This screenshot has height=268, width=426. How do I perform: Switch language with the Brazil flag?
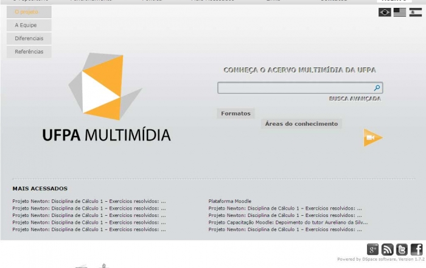click(385, 12)
